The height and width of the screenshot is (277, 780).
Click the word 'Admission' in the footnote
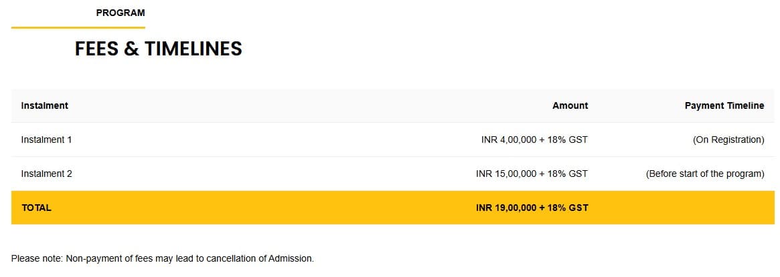289,258
